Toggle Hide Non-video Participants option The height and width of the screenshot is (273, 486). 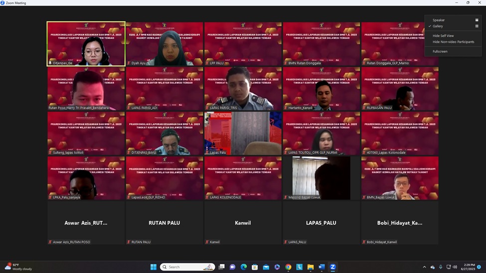tap(453, 42)
